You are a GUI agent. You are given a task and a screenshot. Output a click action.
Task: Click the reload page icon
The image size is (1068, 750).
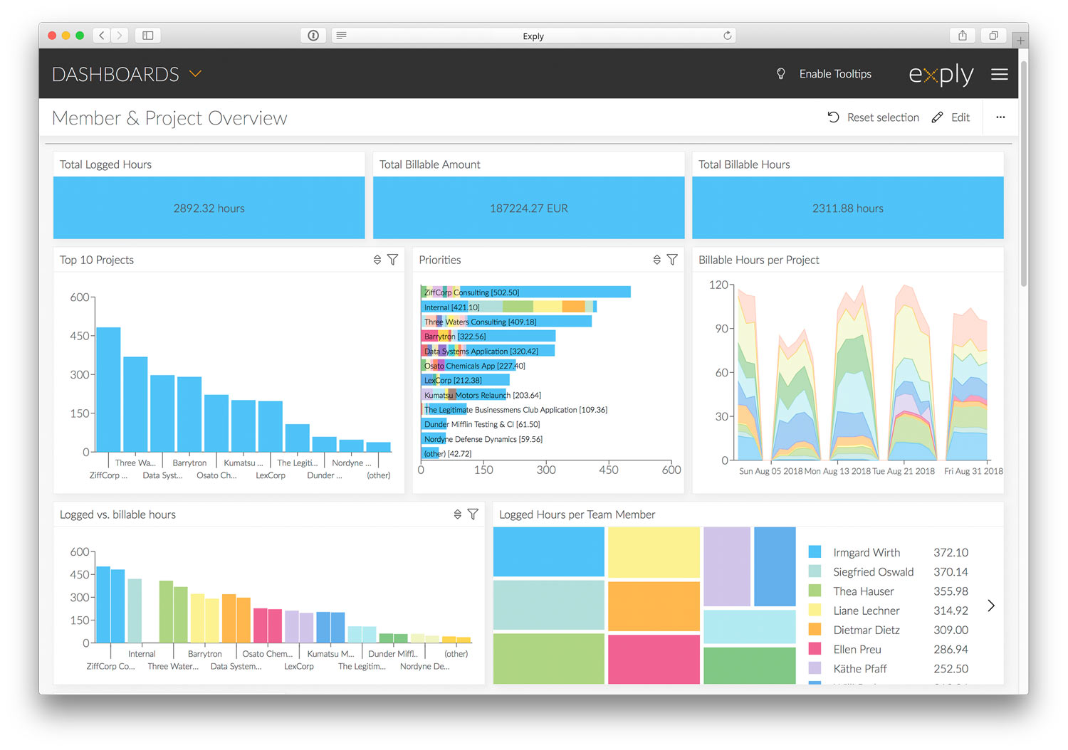pos(727,36)
